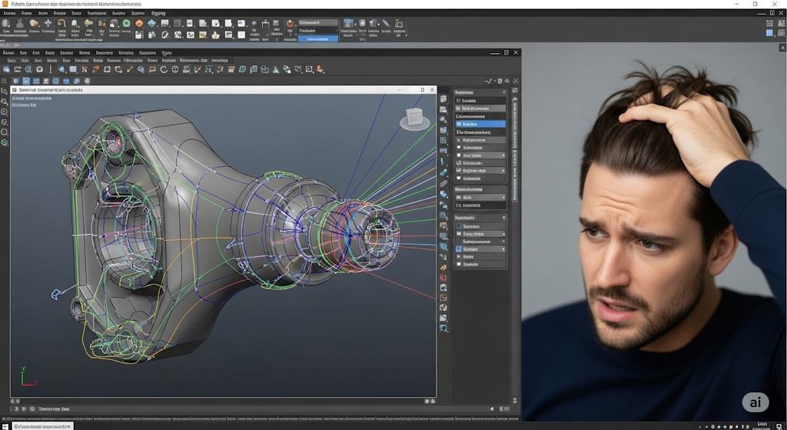Select the blue highlighted row in upper right panel

click(480, 124)
